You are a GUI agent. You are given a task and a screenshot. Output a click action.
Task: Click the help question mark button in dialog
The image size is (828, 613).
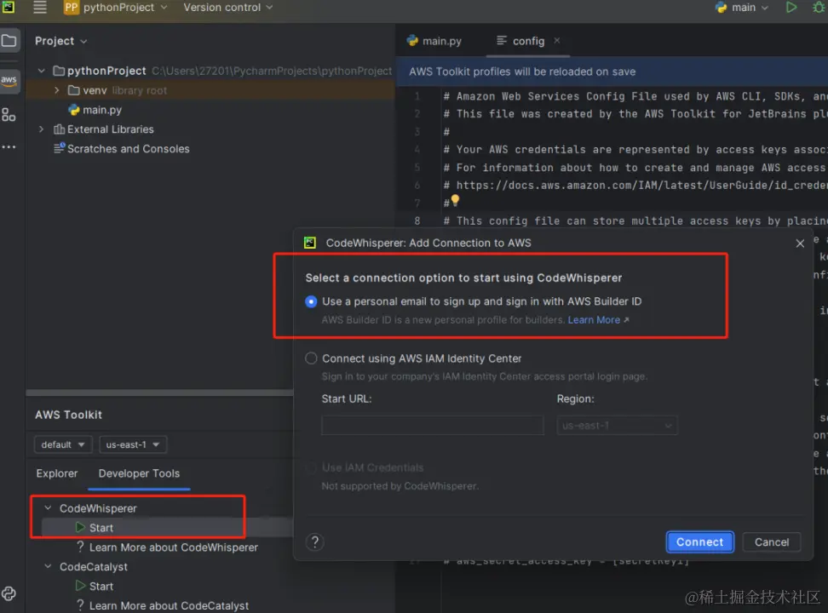click(314, 541)
